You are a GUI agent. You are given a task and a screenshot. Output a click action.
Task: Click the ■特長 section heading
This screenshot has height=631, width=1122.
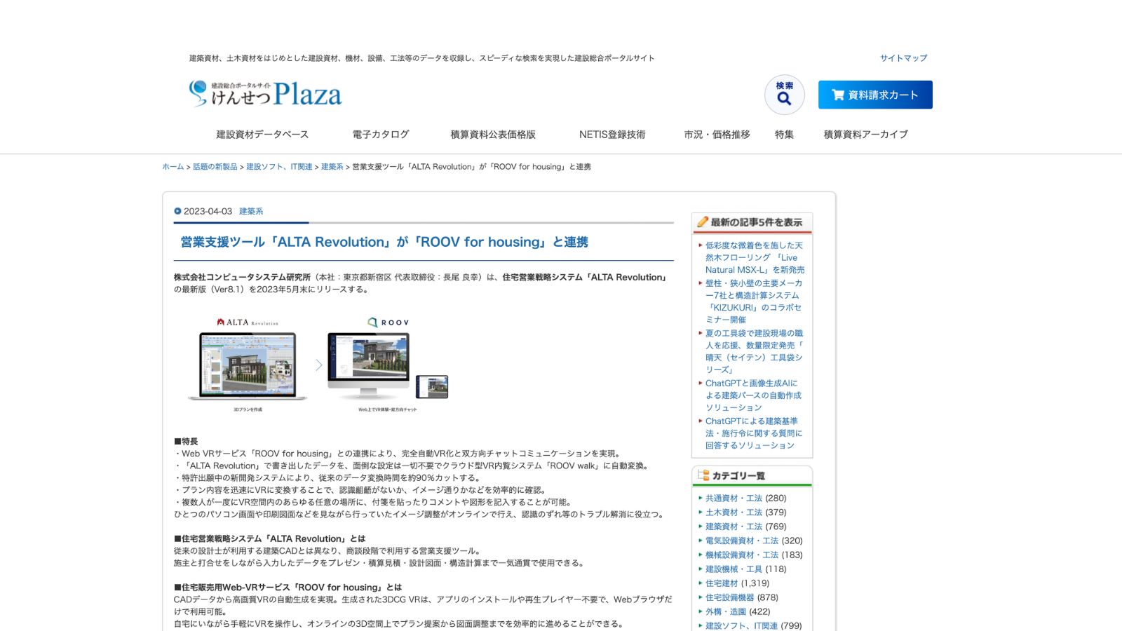pos(186,442)
